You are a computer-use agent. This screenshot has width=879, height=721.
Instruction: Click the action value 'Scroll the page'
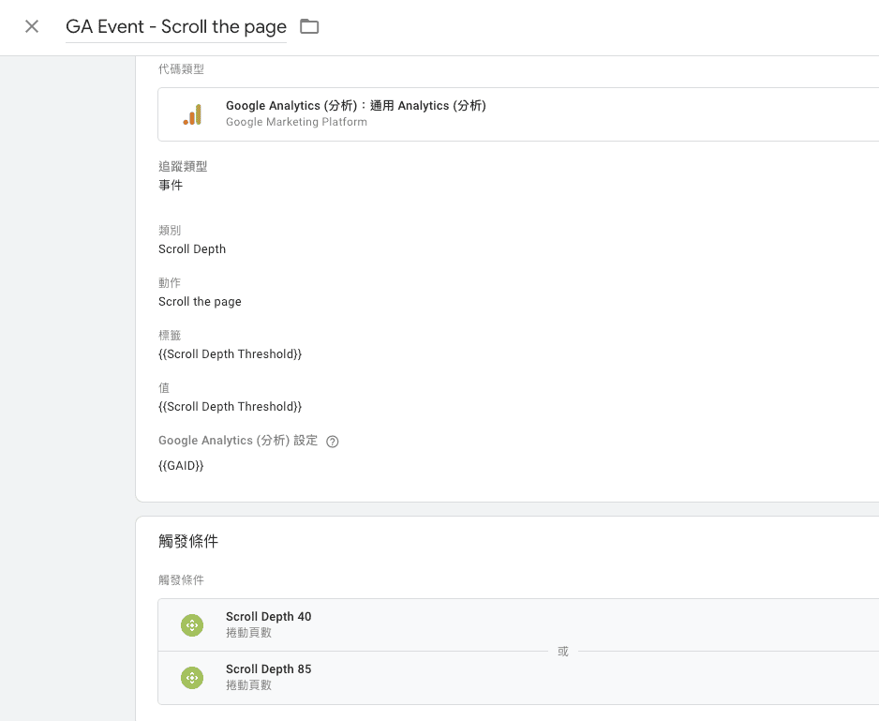200,302
